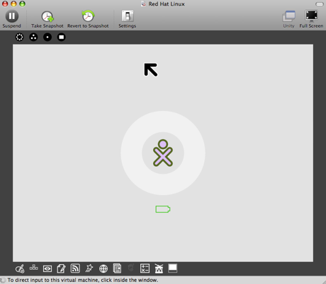
Task: Launch the Browse globe icon
Action: 103,268
